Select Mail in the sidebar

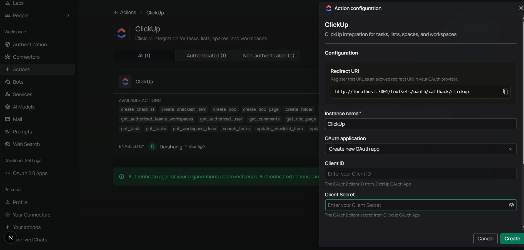[18, 119]
